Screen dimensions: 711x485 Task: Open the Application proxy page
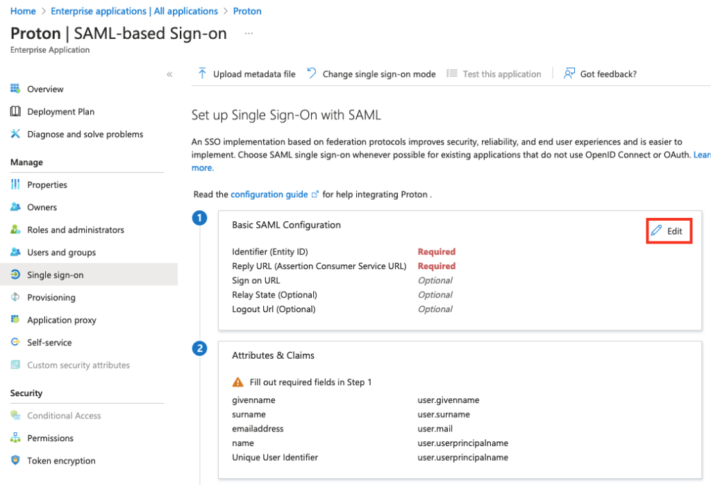point(61,320)
